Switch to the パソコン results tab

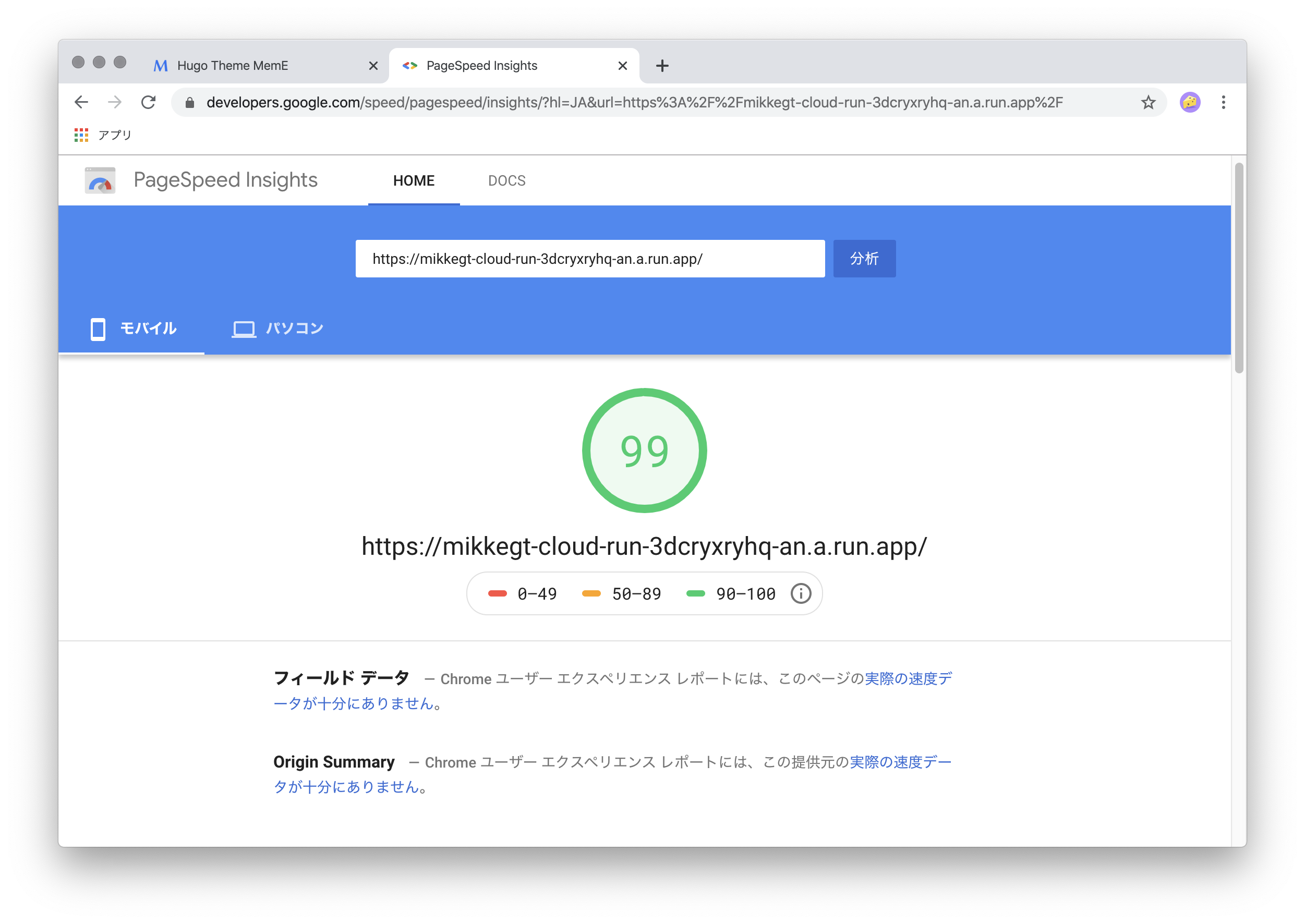[x=277, y=329]
